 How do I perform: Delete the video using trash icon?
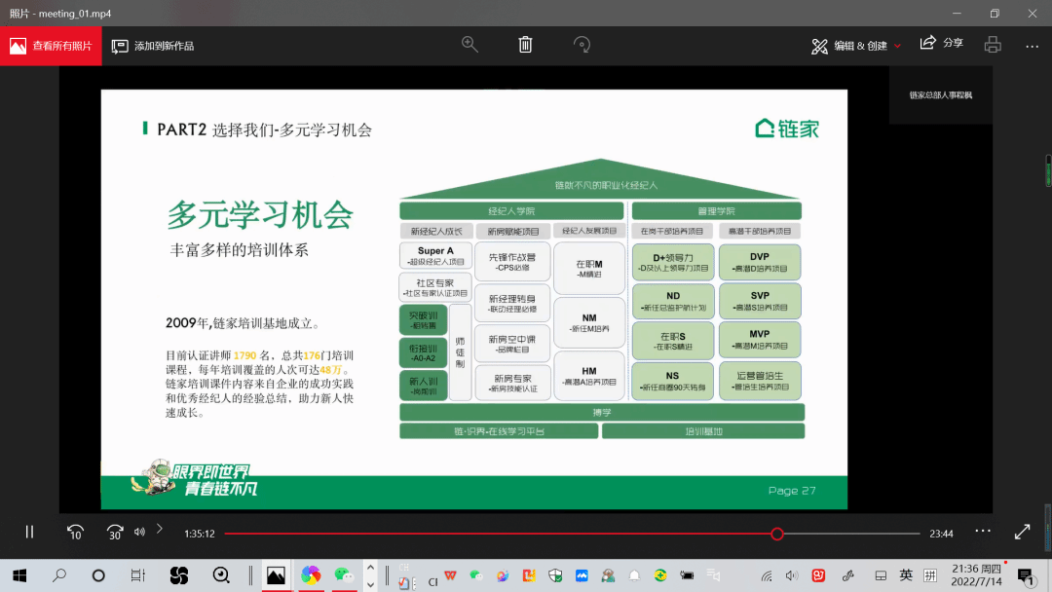[525, 45]
